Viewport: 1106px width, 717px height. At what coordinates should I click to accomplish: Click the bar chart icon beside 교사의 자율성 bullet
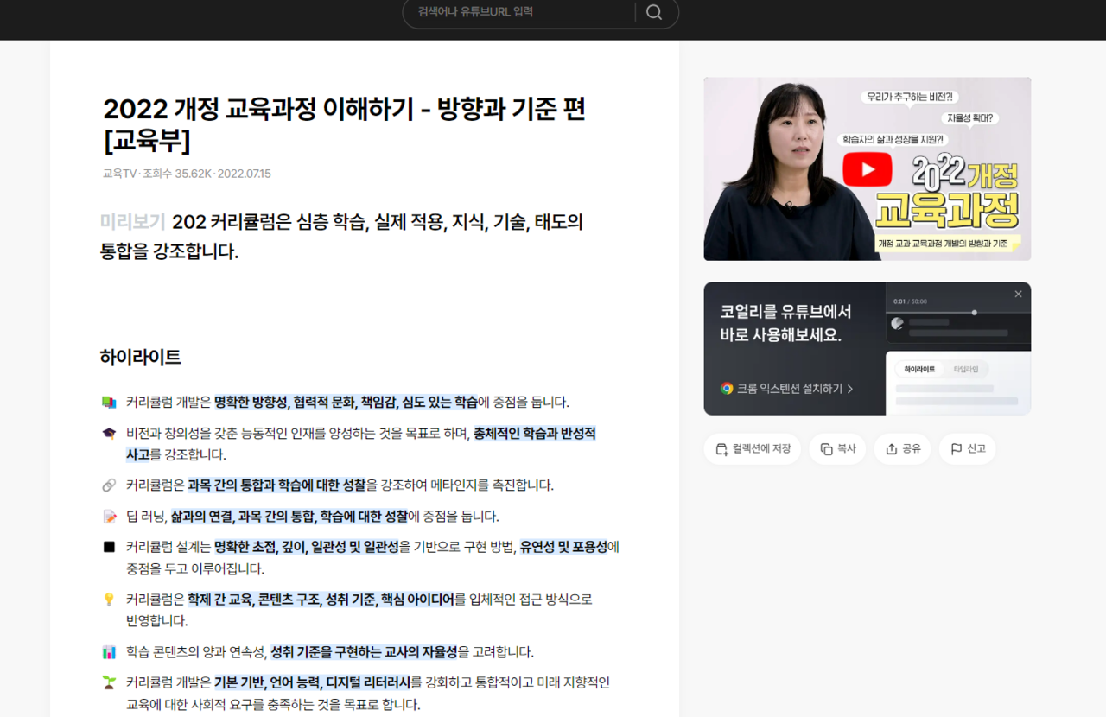pos(108,651)
